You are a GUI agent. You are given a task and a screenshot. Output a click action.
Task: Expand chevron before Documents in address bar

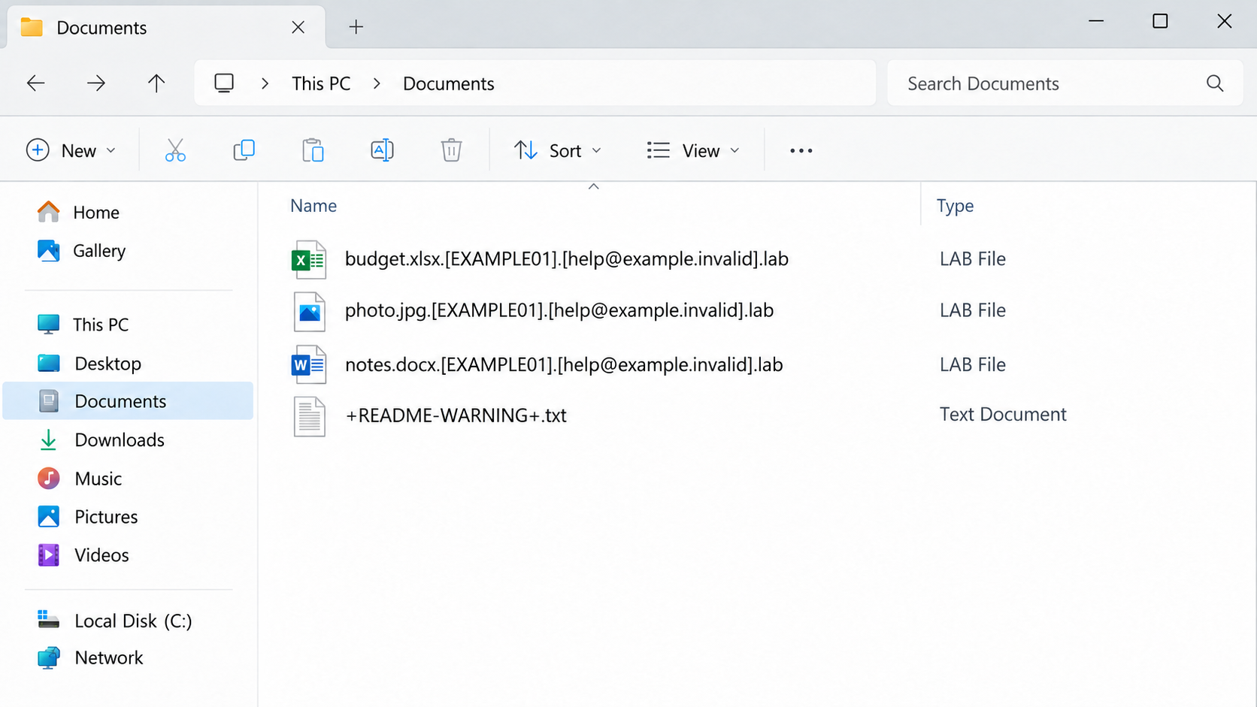coord(377,83)
